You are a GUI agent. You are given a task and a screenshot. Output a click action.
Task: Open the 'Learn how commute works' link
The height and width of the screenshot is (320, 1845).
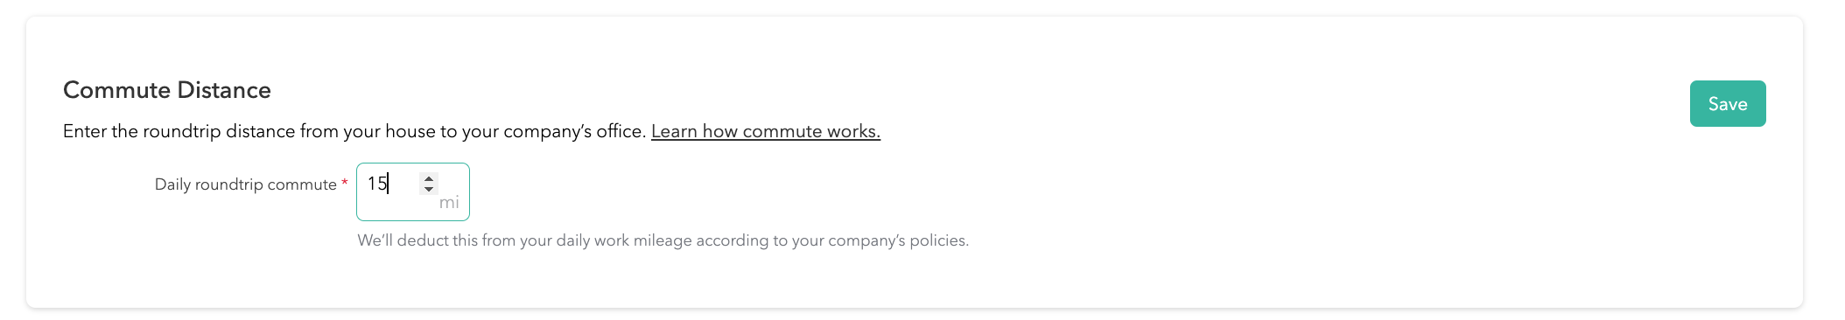pos(765,131)
